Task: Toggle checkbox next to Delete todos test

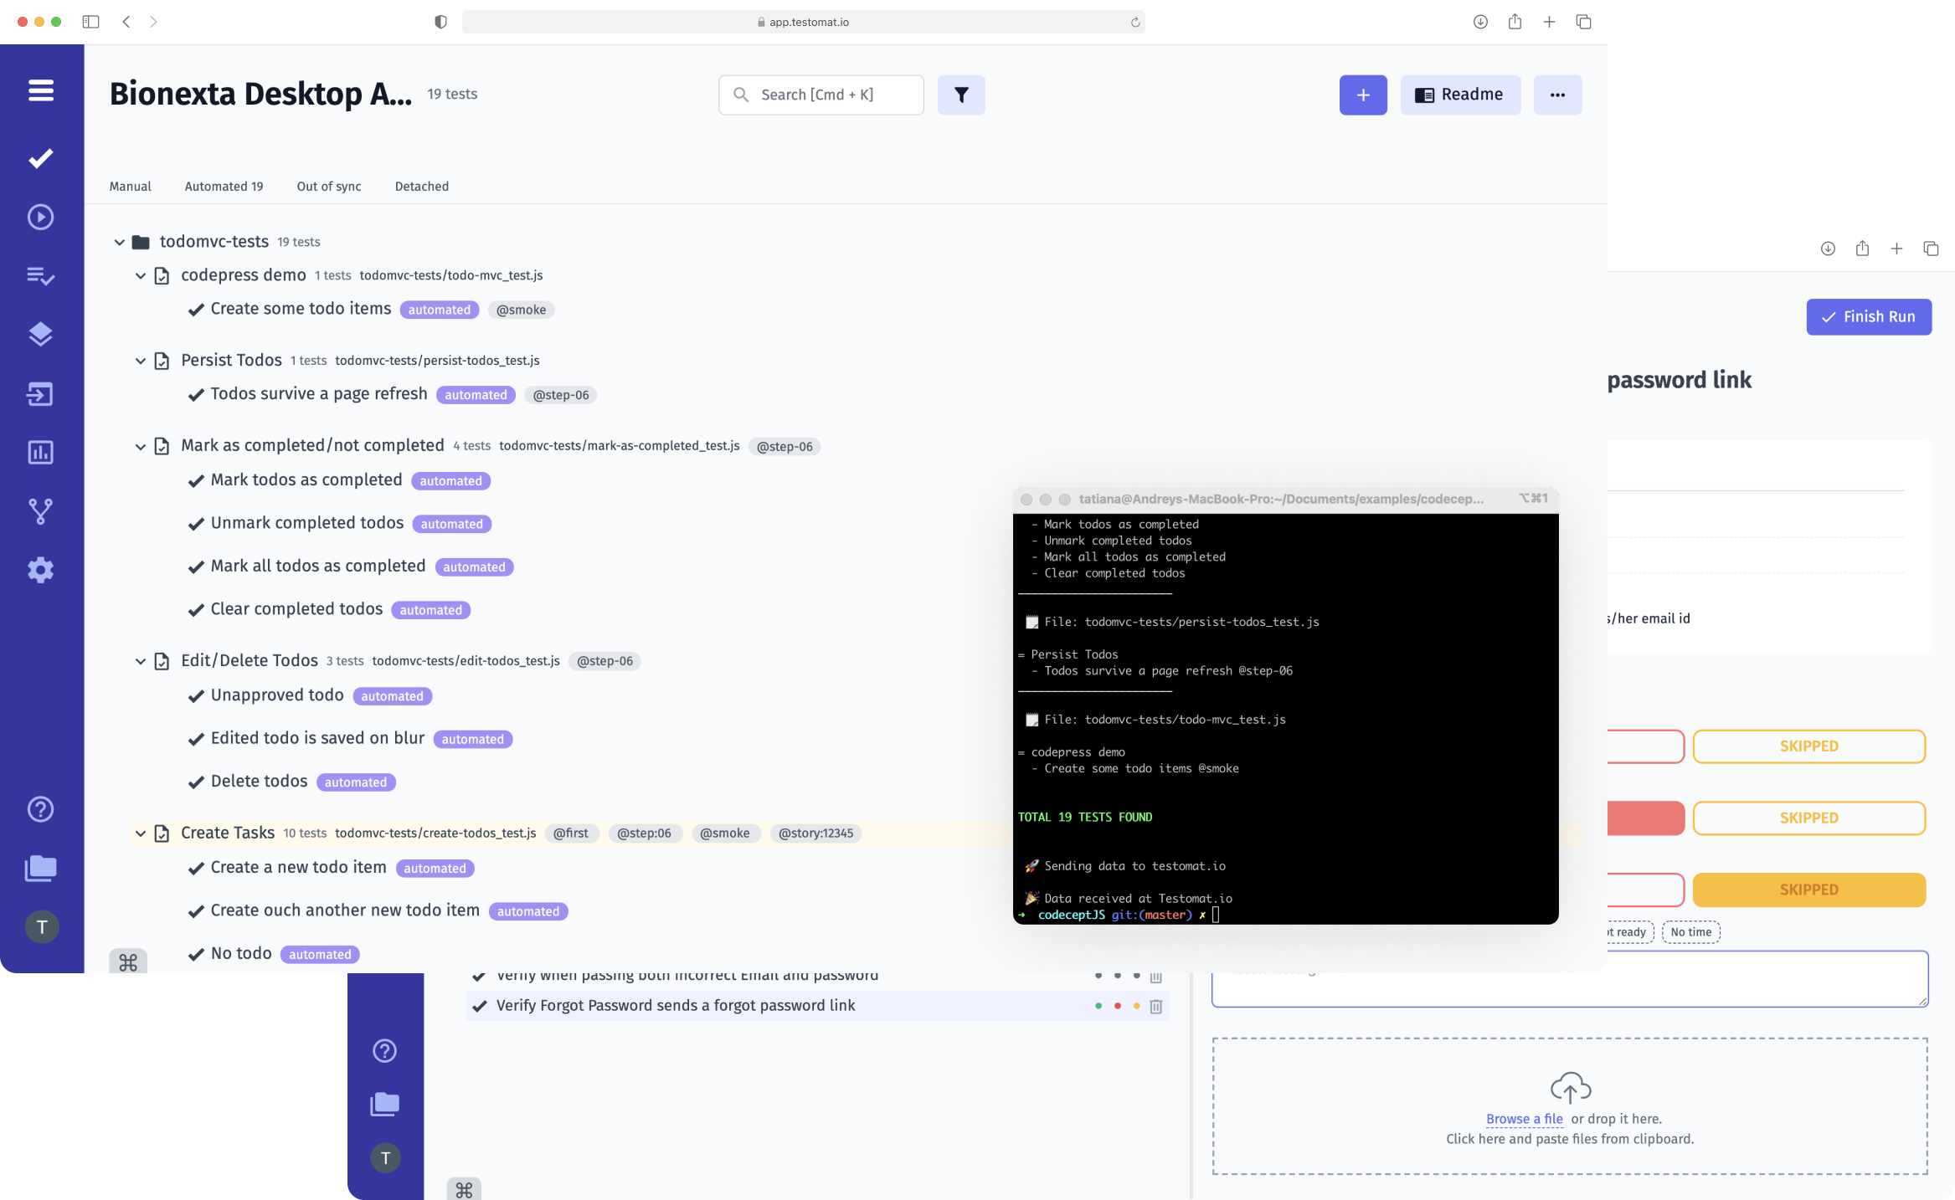Action: coord(194,782)
